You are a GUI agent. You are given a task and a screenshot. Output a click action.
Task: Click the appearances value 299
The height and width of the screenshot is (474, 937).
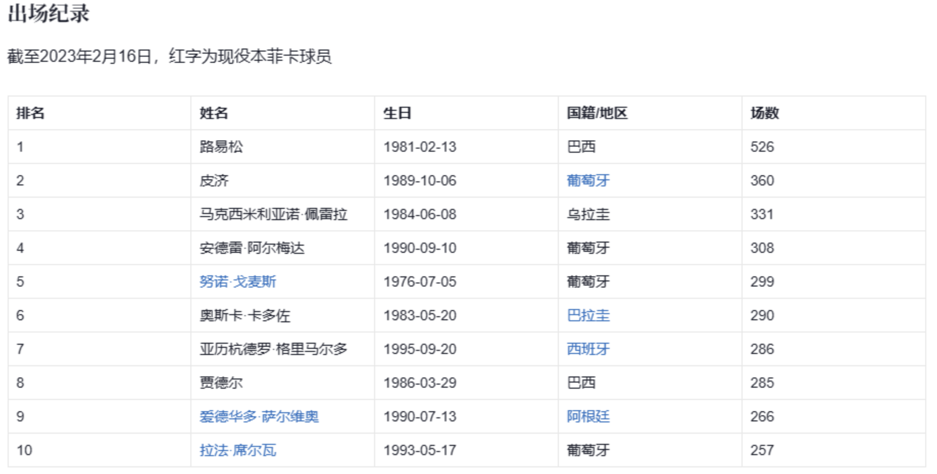point(762,281)
